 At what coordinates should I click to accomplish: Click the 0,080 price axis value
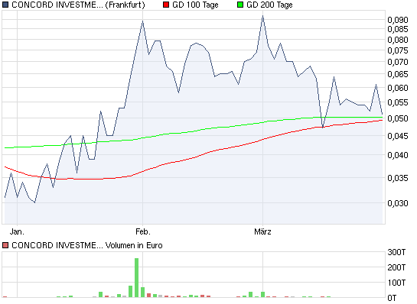398,40
